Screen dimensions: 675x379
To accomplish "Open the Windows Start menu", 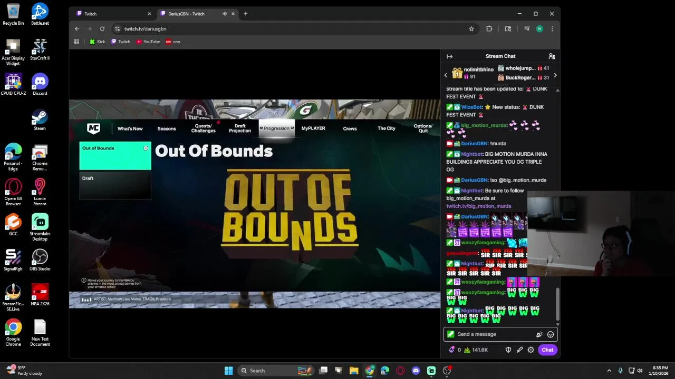I will [229, 371].
